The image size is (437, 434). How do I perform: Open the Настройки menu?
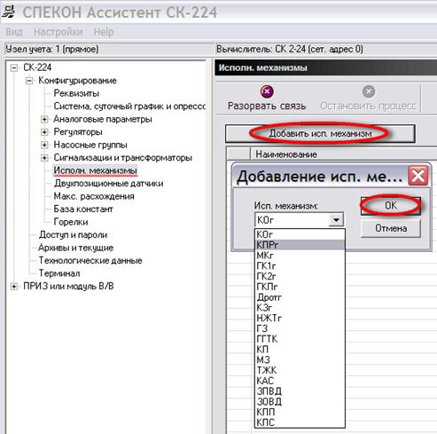pos(59,32)
